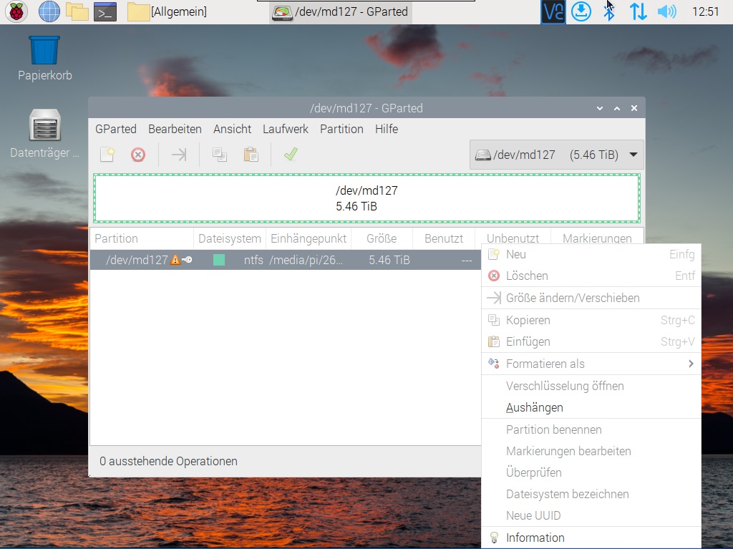Choose Dateisystem bezeichnen in context menu
Image resolution: width=733 pixels, height=549 pixels.
[591, 495]
